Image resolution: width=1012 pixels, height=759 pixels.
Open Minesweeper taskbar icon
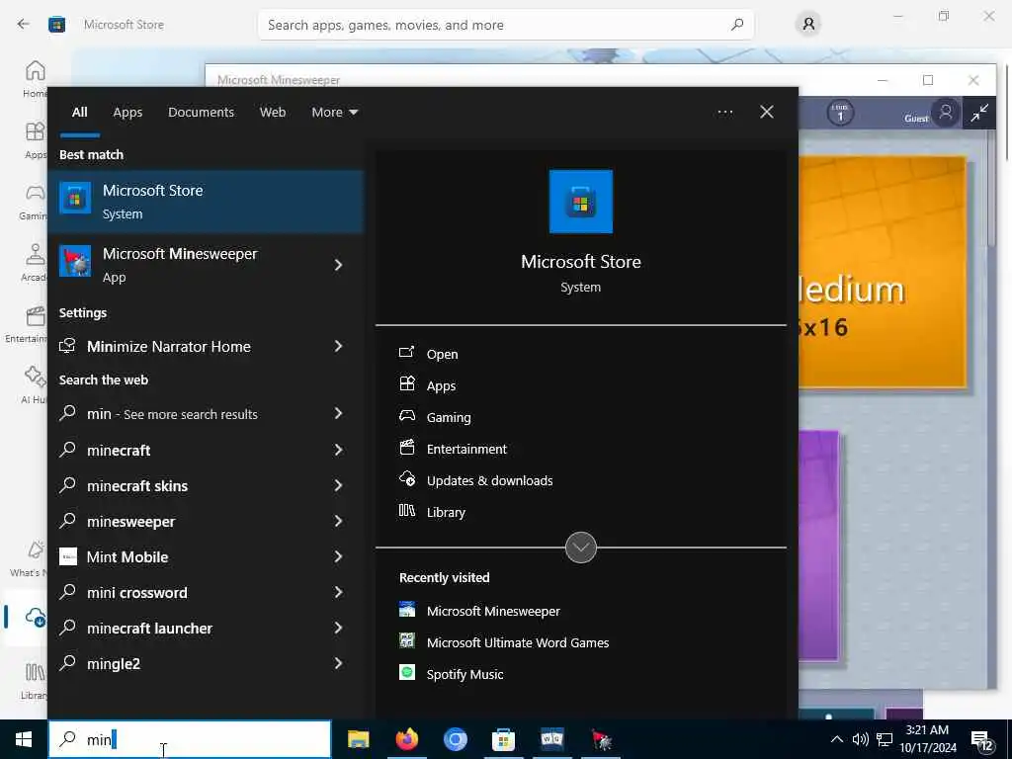[x=601, y=739]
